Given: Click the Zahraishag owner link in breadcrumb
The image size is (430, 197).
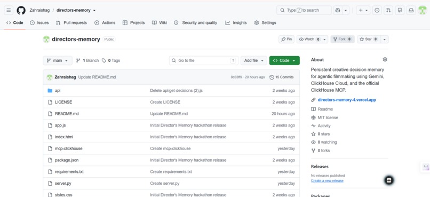Looking at the screenshot, I should [x=39, y=10].
